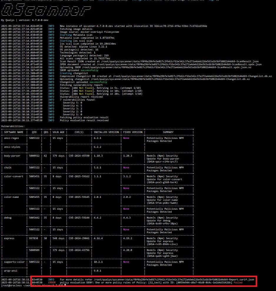Screen dimensions: 276x291
Task: Click the 'VULN AGE' column header
Action: pyautogui.click(x=58, y=132)
